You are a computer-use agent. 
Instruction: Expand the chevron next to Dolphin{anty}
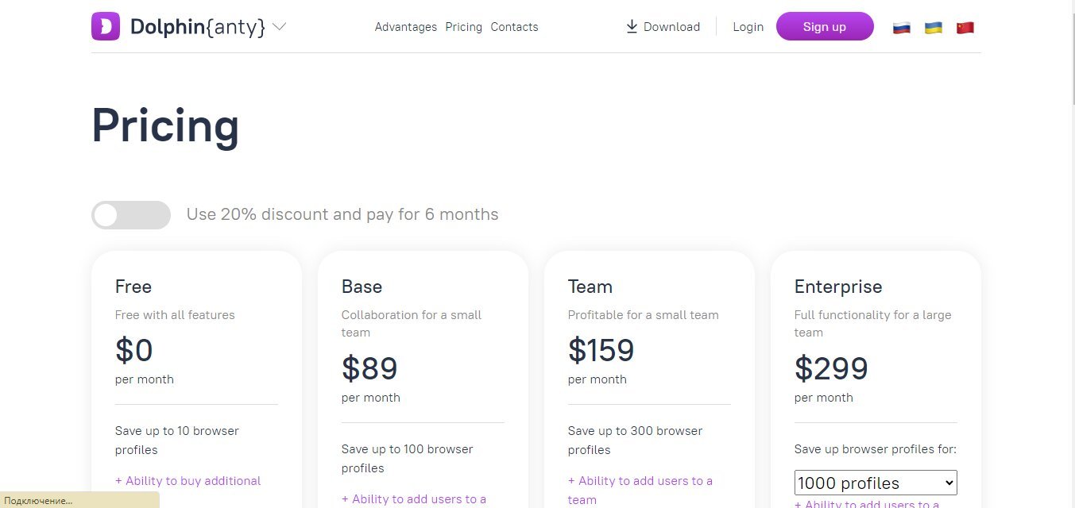click(279, 26)
